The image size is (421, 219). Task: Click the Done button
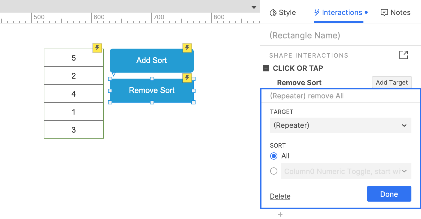[x=389, y=194]
